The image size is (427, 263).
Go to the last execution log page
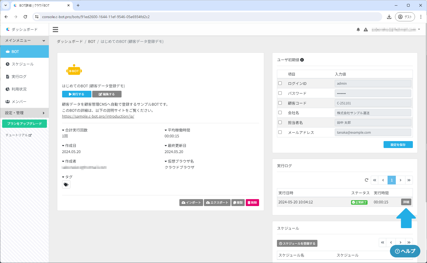(409, 180)
